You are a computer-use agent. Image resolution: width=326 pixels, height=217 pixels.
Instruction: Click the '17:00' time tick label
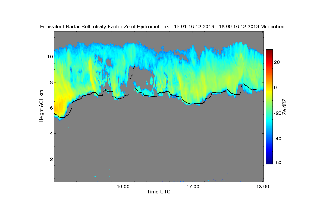tap(193, 187)
